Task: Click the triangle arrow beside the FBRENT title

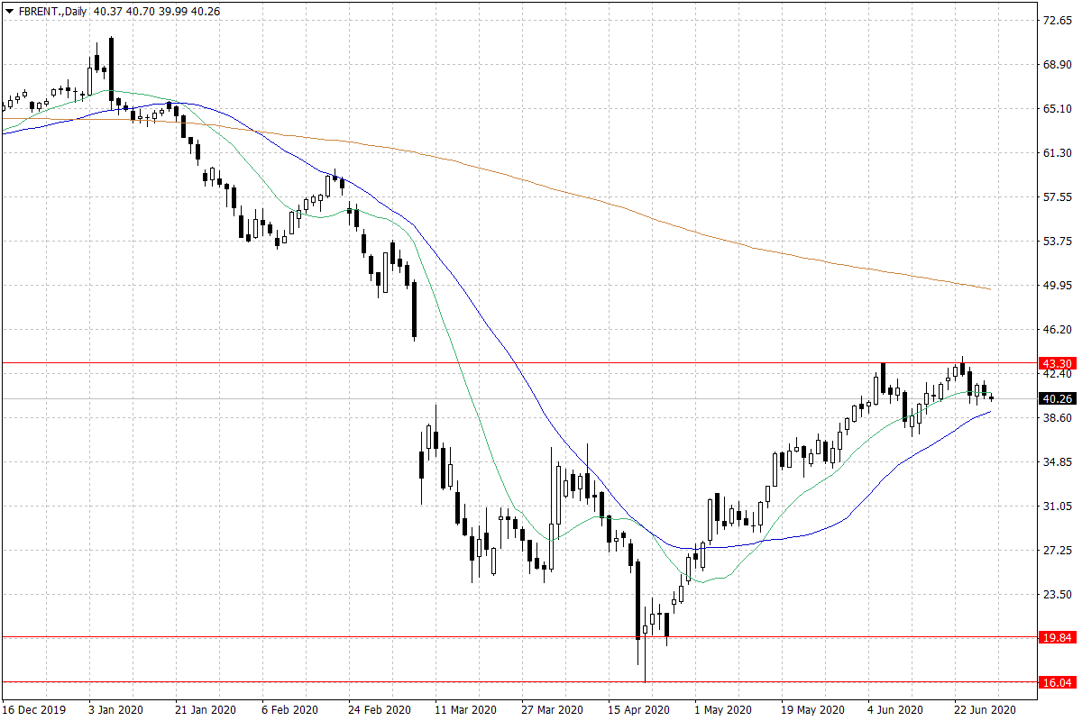Action: [9, 12]
